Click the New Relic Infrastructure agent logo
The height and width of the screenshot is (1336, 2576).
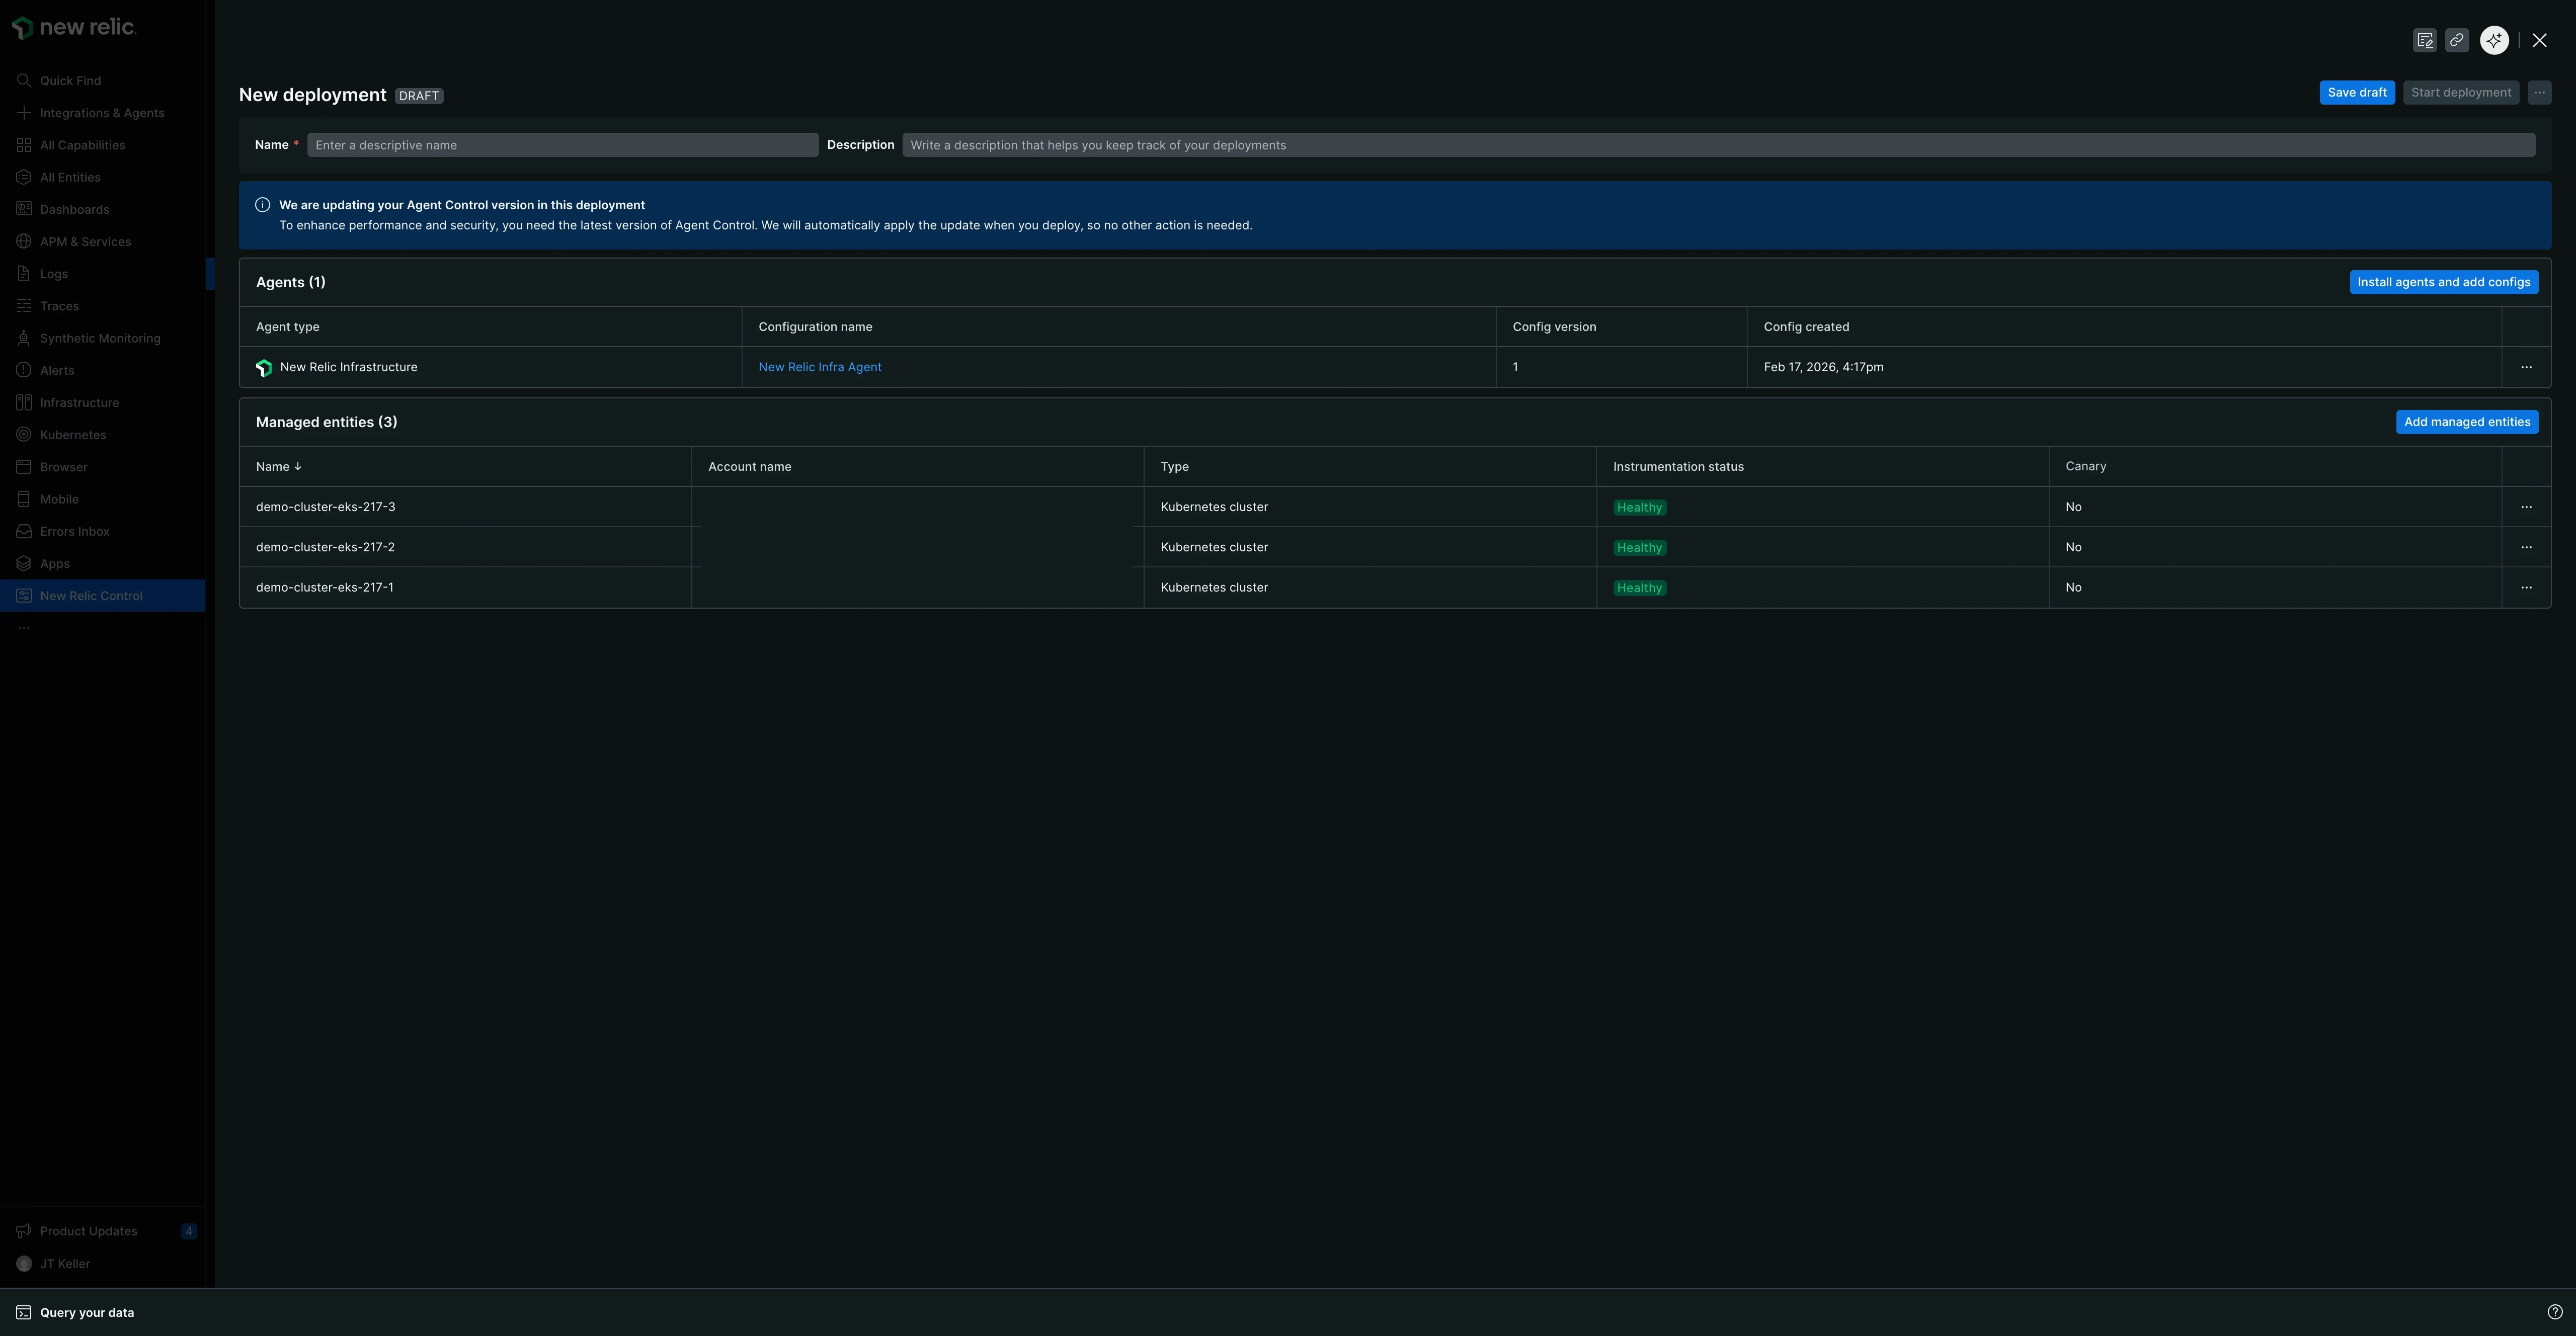[x=264, y=368]
